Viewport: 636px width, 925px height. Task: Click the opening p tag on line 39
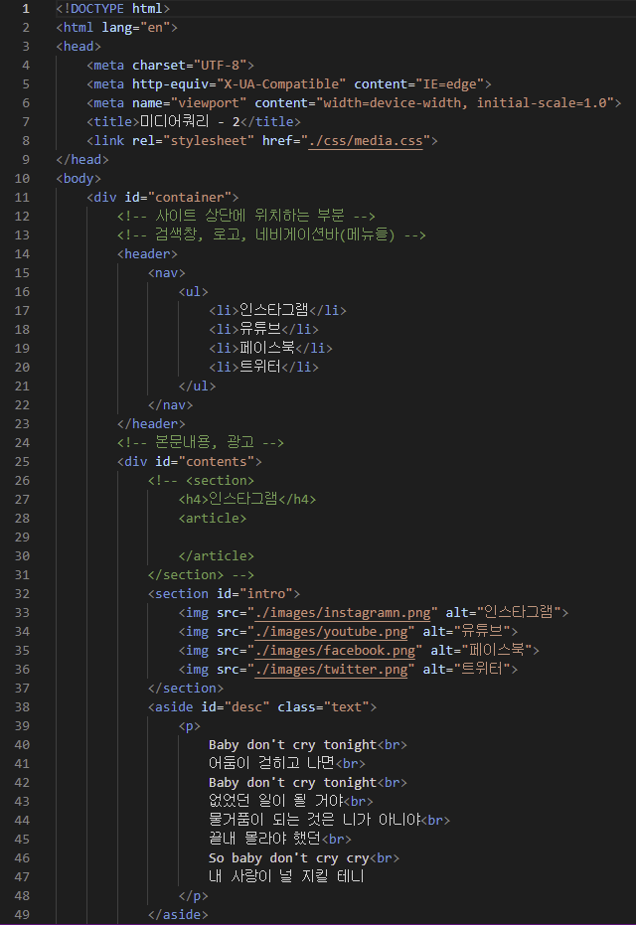[x=190, y=726]
